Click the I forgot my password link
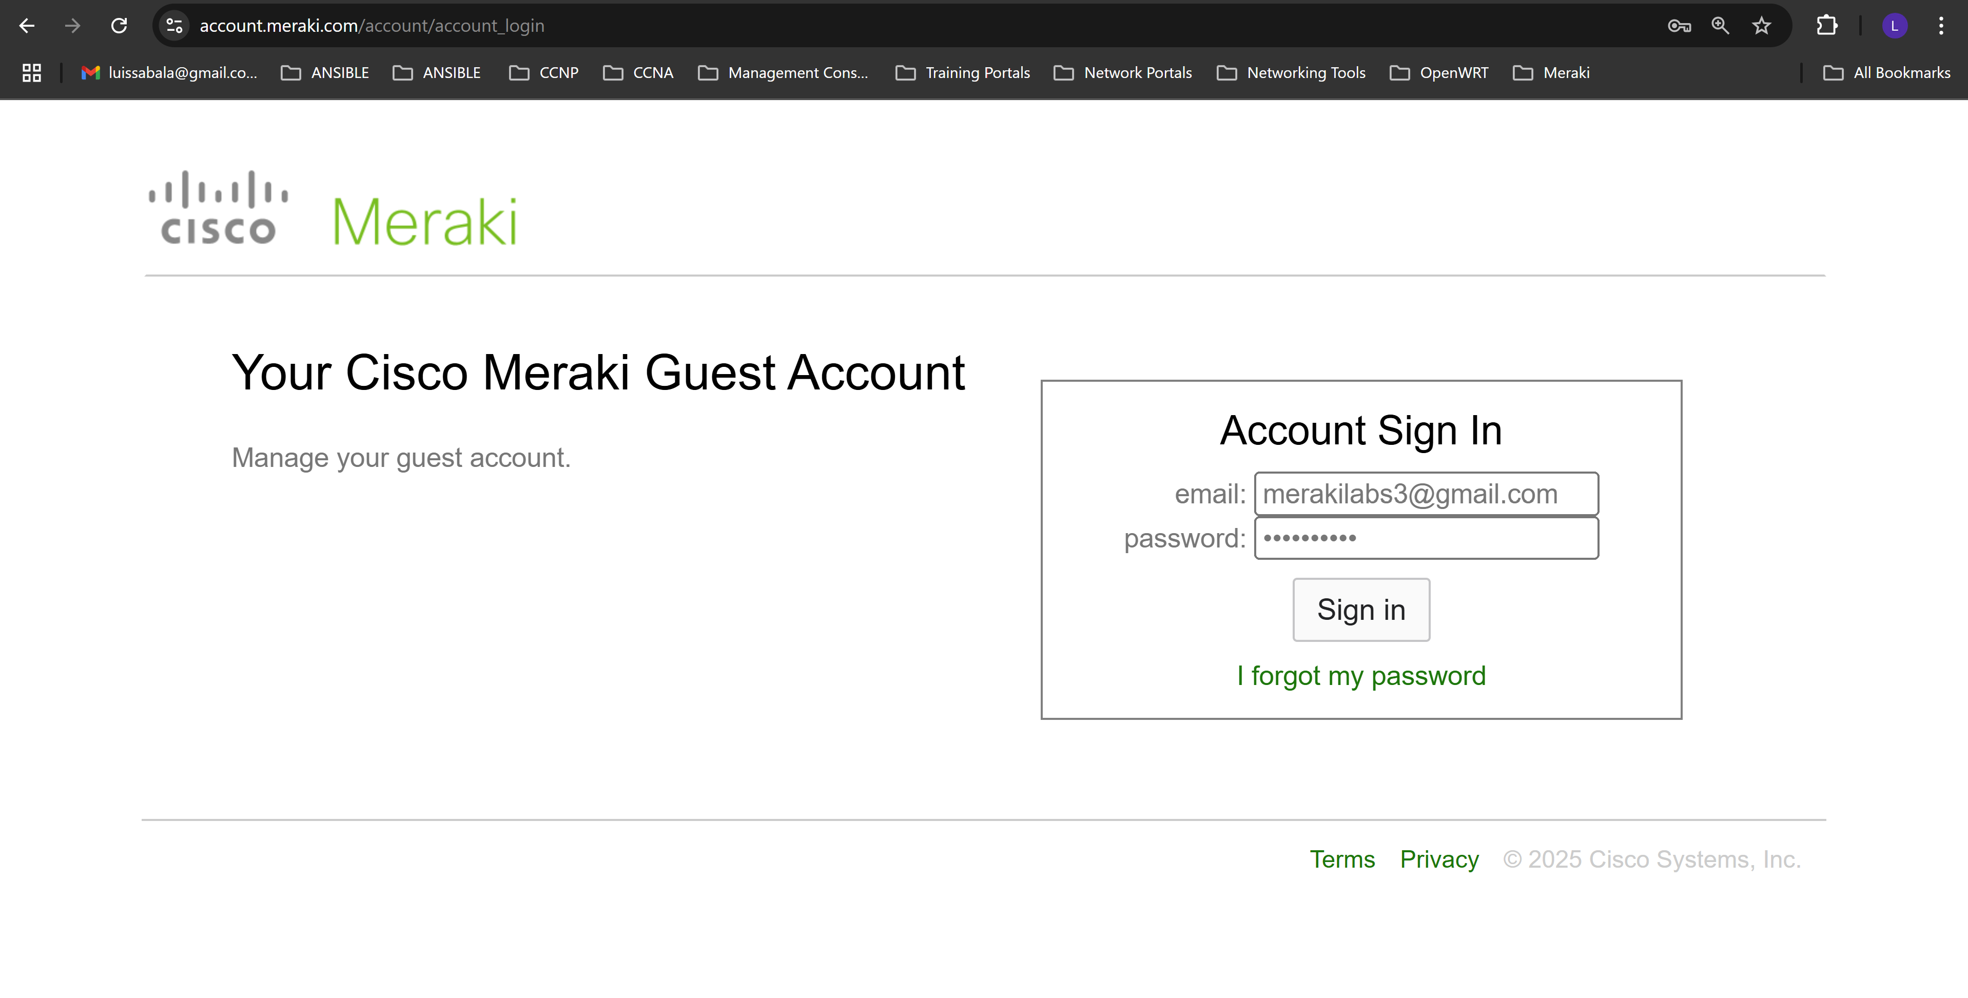 (1360, 676)
